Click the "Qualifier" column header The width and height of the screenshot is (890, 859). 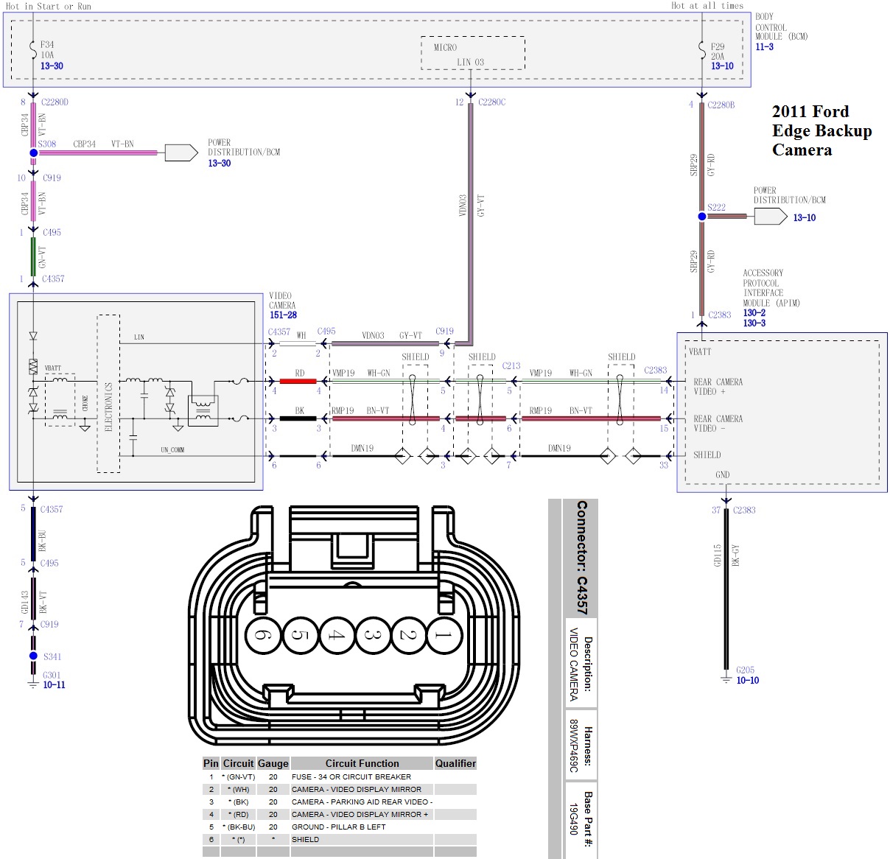click(x=455, y=763)
